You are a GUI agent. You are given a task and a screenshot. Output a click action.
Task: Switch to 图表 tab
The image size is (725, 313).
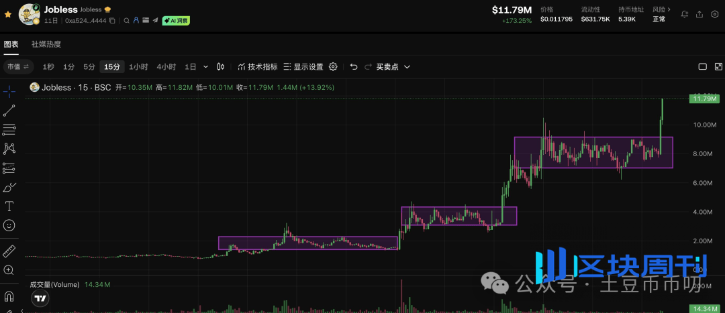pyautogui.click(x=11, y=44)
